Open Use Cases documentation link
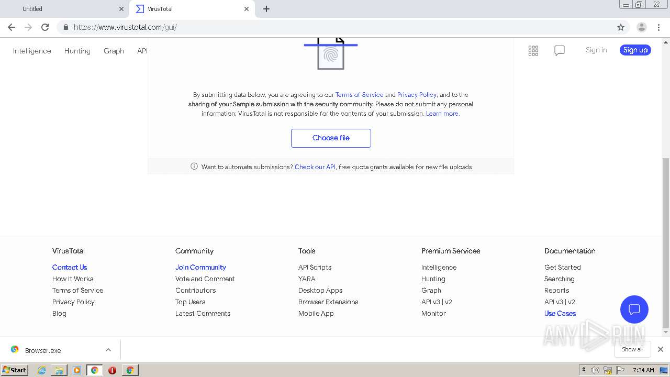670x377 pixels. 560,313
